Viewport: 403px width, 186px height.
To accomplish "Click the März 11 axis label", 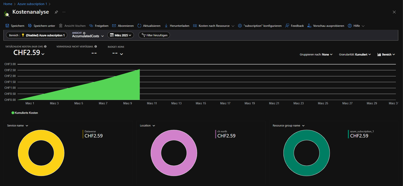I will (x=152, y=103).
